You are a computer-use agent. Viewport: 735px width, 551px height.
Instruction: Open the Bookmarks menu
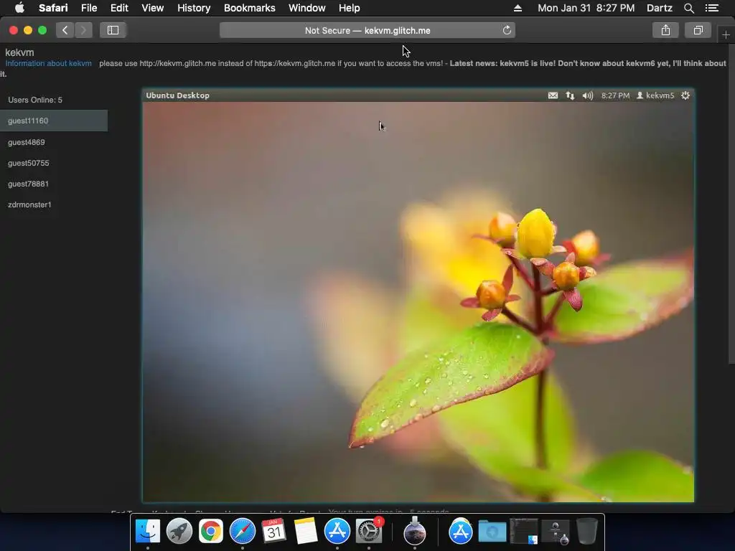(249, 8)
